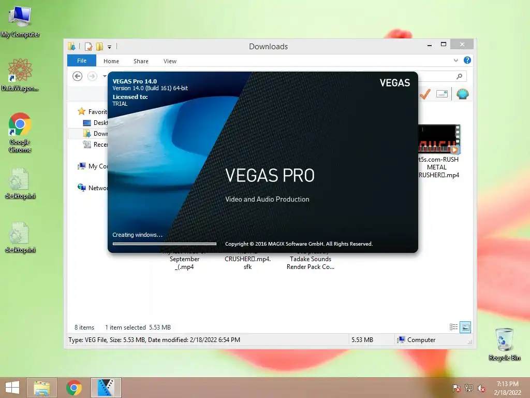The height and width of the screenshot is (398, 530).
Task: Open Customize Quick Access Toolbar dropdown
Action: point(110,47)
